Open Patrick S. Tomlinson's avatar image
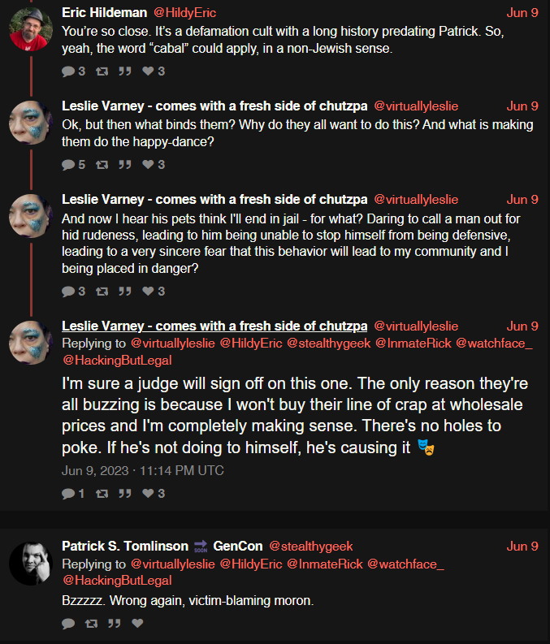This screenshot has width=550, height=644. point(31,564)
